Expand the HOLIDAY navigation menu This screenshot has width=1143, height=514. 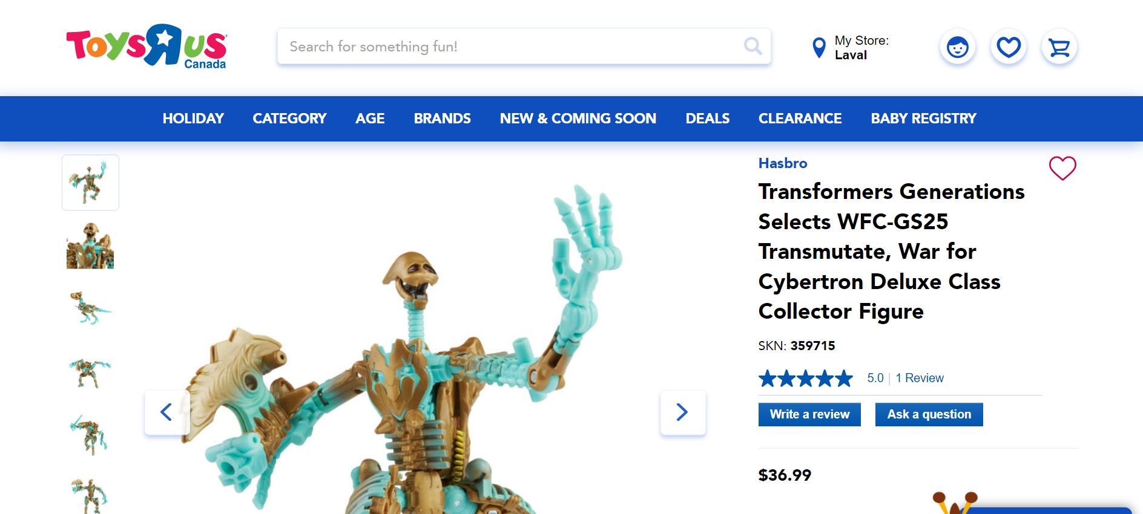pos(193,119)
